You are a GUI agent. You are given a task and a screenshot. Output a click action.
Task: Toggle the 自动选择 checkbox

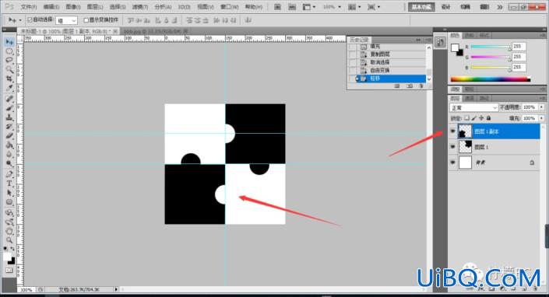coord(30,20)
